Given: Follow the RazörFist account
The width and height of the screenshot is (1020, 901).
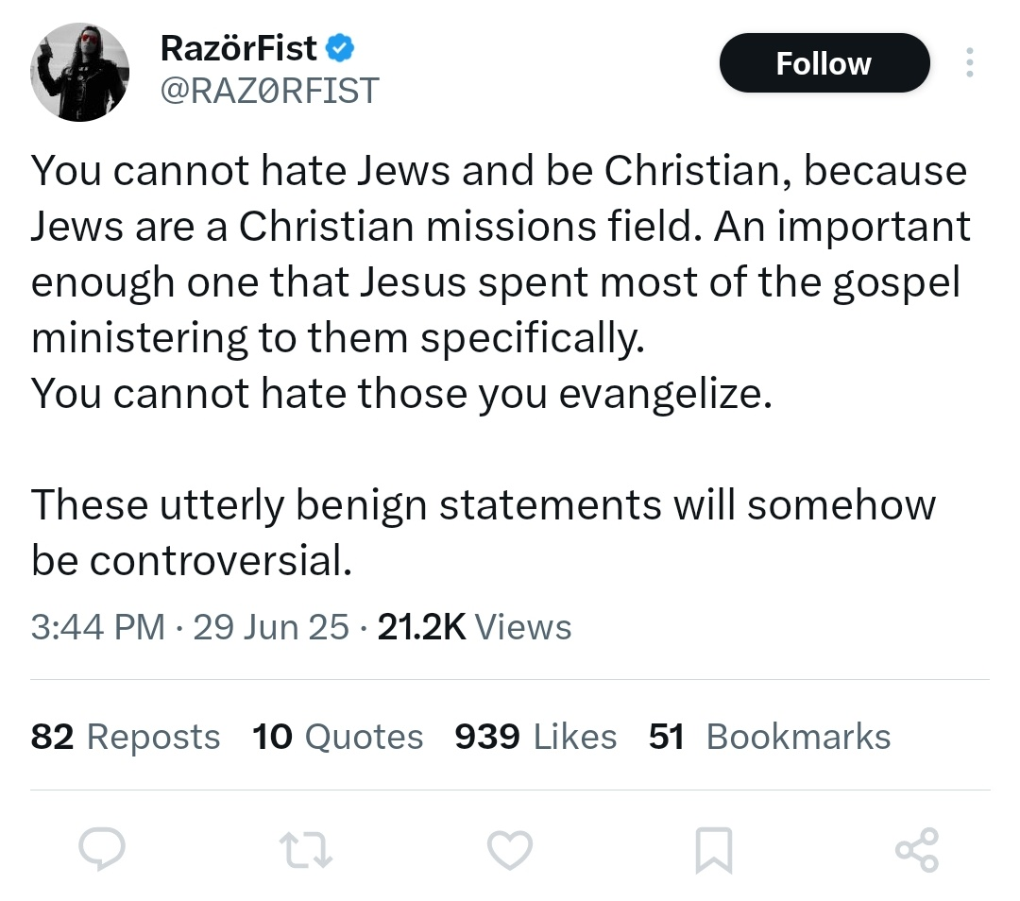Looking at the screenshot, I should 824,63.
